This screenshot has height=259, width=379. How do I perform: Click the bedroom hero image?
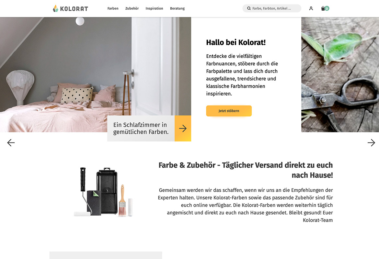96,74
